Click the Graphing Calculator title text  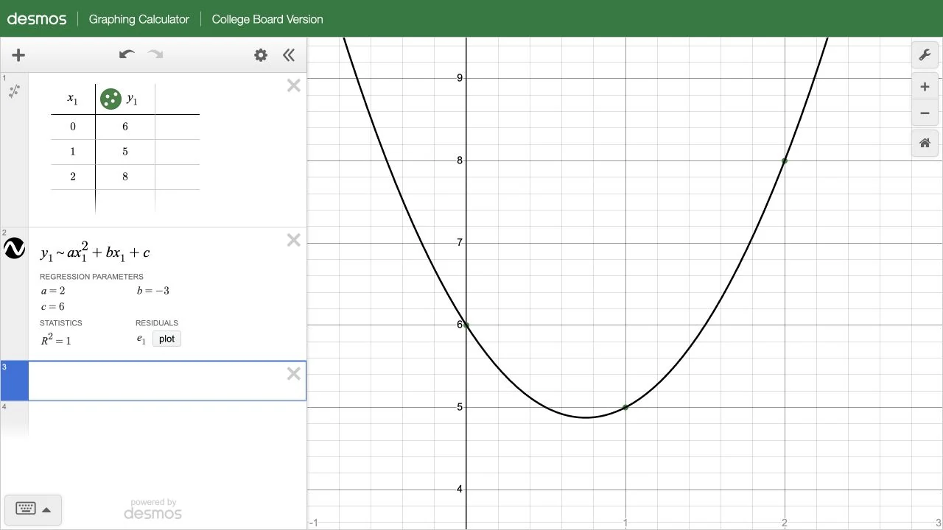click(x=139, y=19)
